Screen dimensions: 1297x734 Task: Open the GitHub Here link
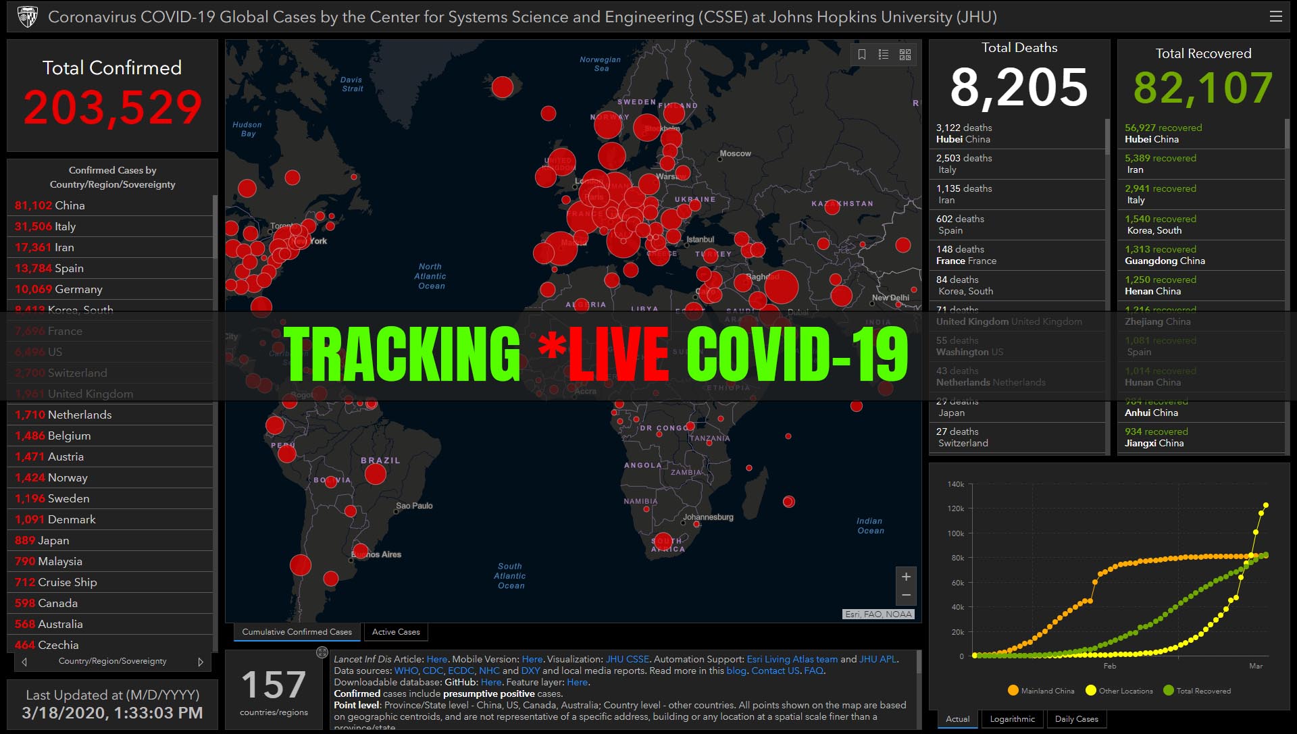tap(490, 682)
